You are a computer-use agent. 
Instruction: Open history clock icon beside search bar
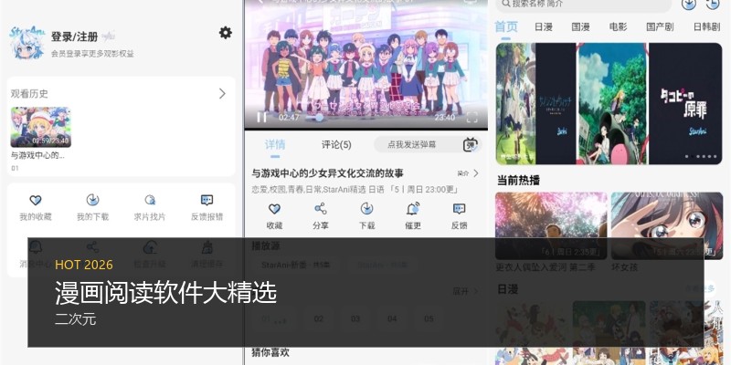pos(713,4)
